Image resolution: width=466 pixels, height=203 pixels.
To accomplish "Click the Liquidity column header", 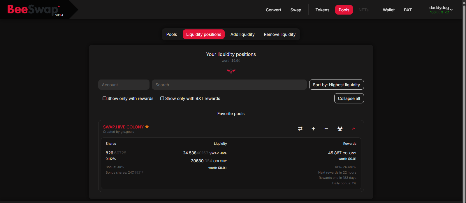I will (220, 144).
